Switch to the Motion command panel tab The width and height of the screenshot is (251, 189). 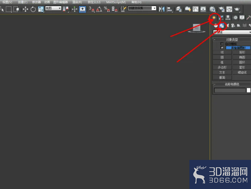[x=235, y=18]
